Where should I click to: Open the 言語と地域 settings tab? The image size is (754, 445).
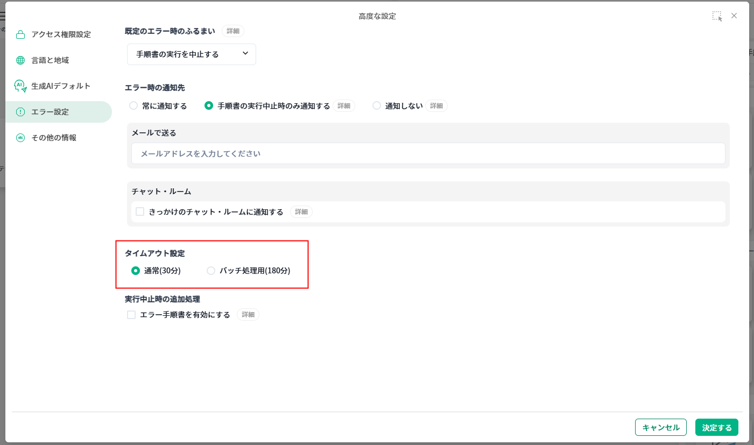click(50, 60)
